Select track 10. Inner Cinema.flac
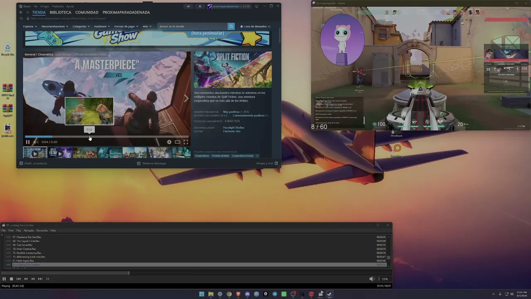Image resolution: width=531 pixels, height=299 pixels. [x=195, y=249]
